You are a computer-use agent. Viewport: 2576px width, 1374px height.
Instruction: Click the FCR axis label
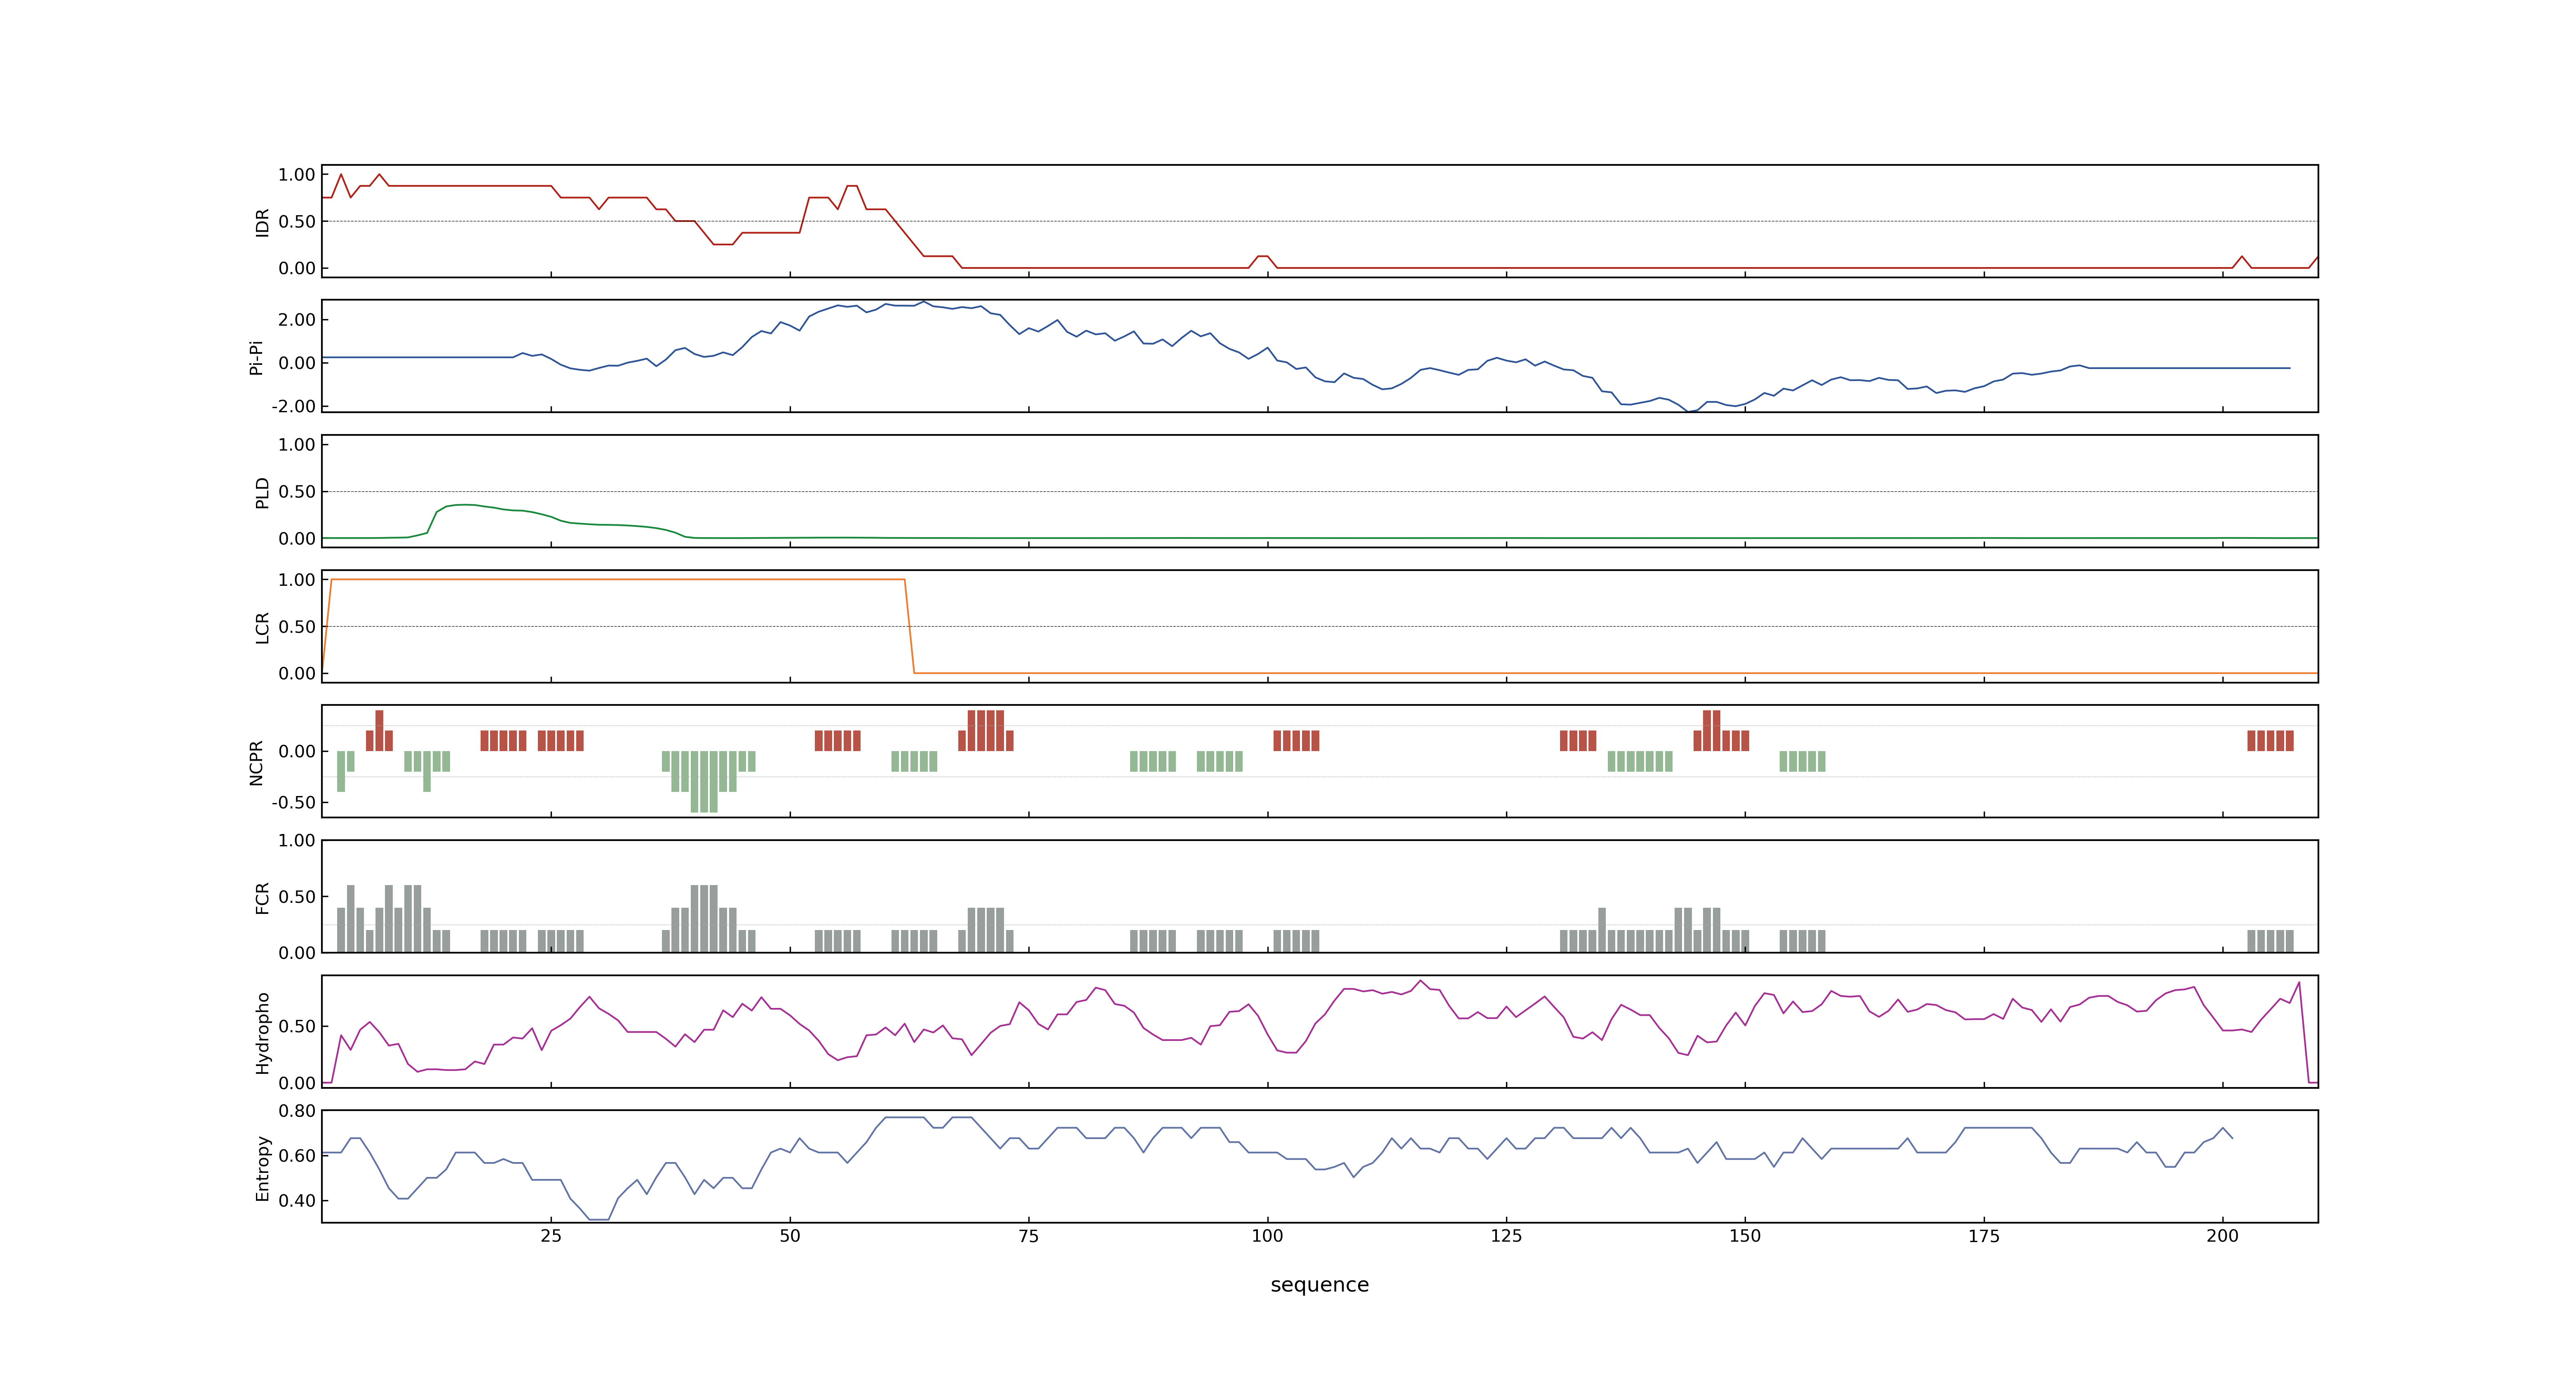click(262, 897)
